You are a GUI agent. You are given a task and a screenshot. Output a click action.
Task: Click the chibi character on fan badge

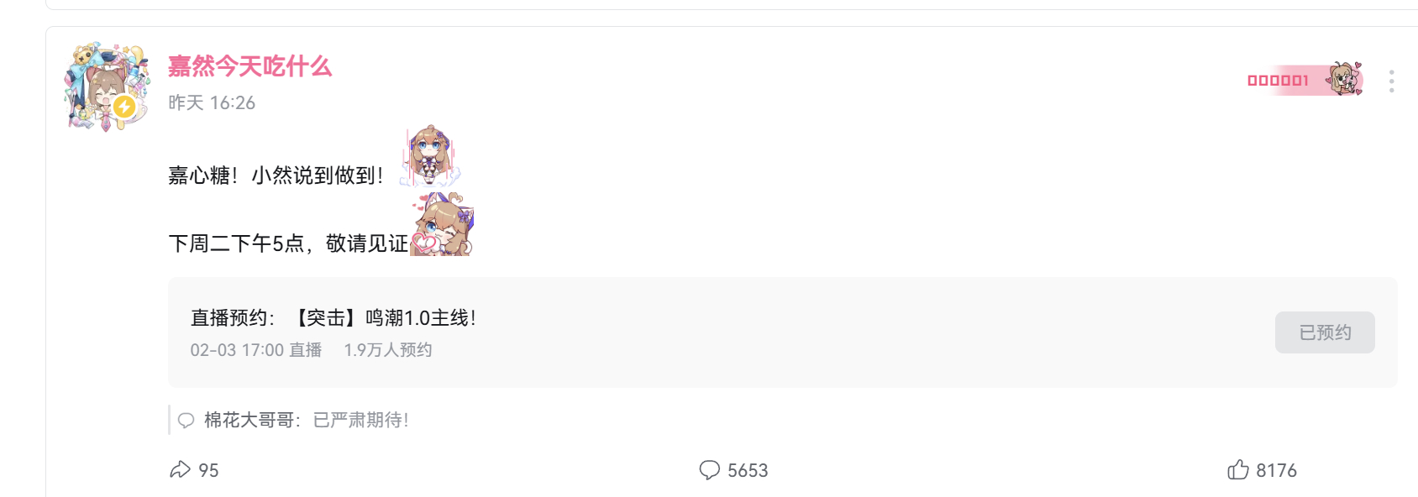[x=1344, y=79]
